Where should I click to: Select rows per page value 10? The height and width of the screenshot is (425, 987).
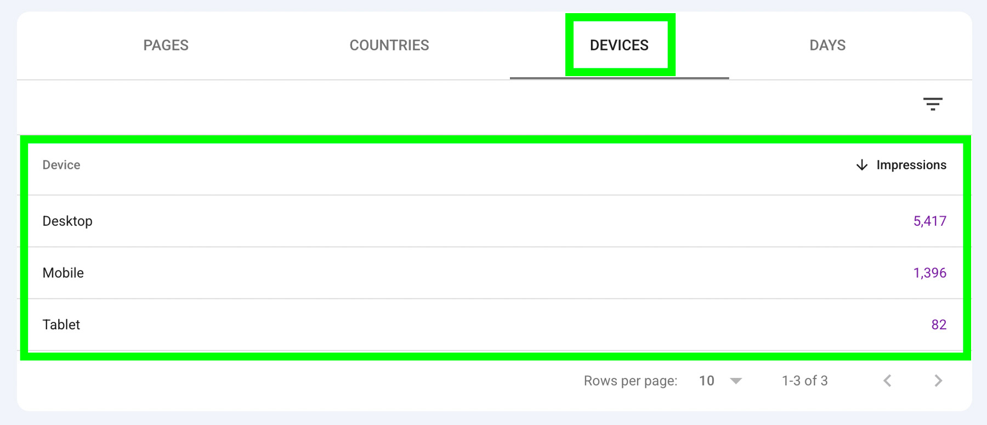coord(707,381)
